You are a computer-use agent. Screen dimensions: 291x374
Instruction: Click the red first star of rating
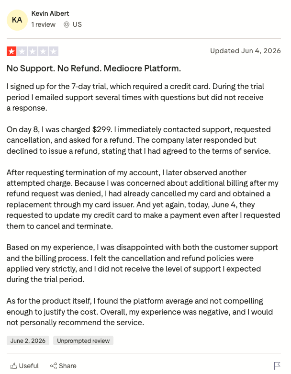[x=11, y=51]
